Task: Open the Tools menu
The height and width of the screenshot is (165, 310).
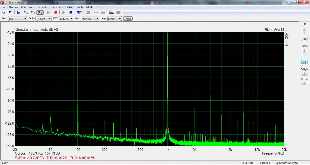Action: coord(80,7)
